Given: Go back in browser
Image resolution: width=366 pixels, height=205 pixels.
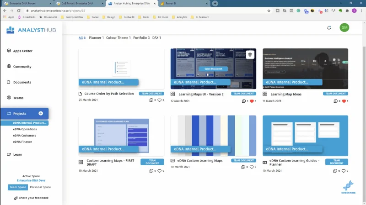Looking at the screenshot, I should [5, 11].
